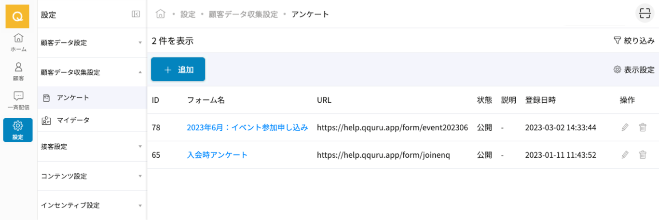Open 表示設定 display settings

[x=634, y=69]
